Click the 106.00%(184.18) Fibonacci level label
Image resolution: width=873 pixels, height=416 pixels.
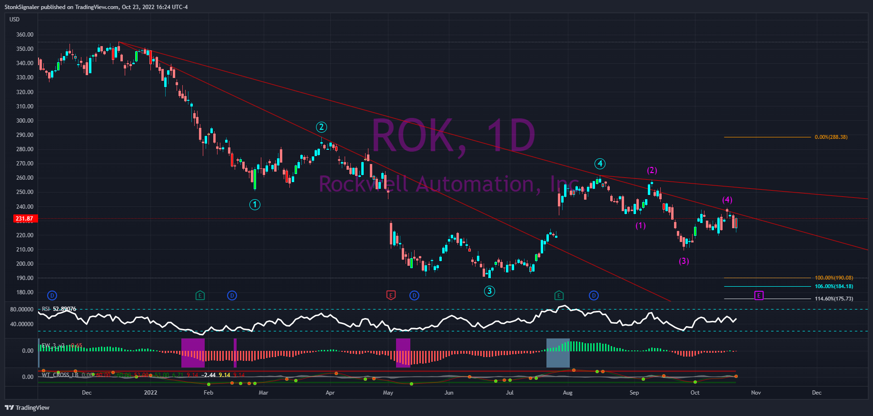coord(834,286)
